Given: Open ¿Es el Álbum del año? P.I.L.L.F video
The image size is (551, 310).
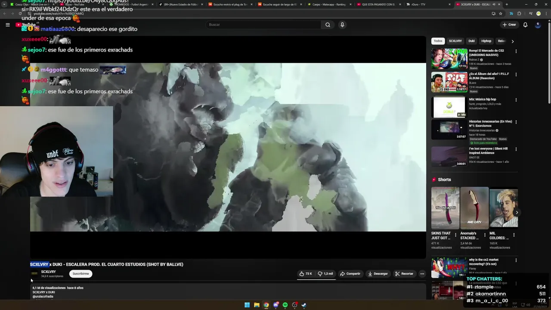Looking at the screenshot, I should (x=449, y=82).
